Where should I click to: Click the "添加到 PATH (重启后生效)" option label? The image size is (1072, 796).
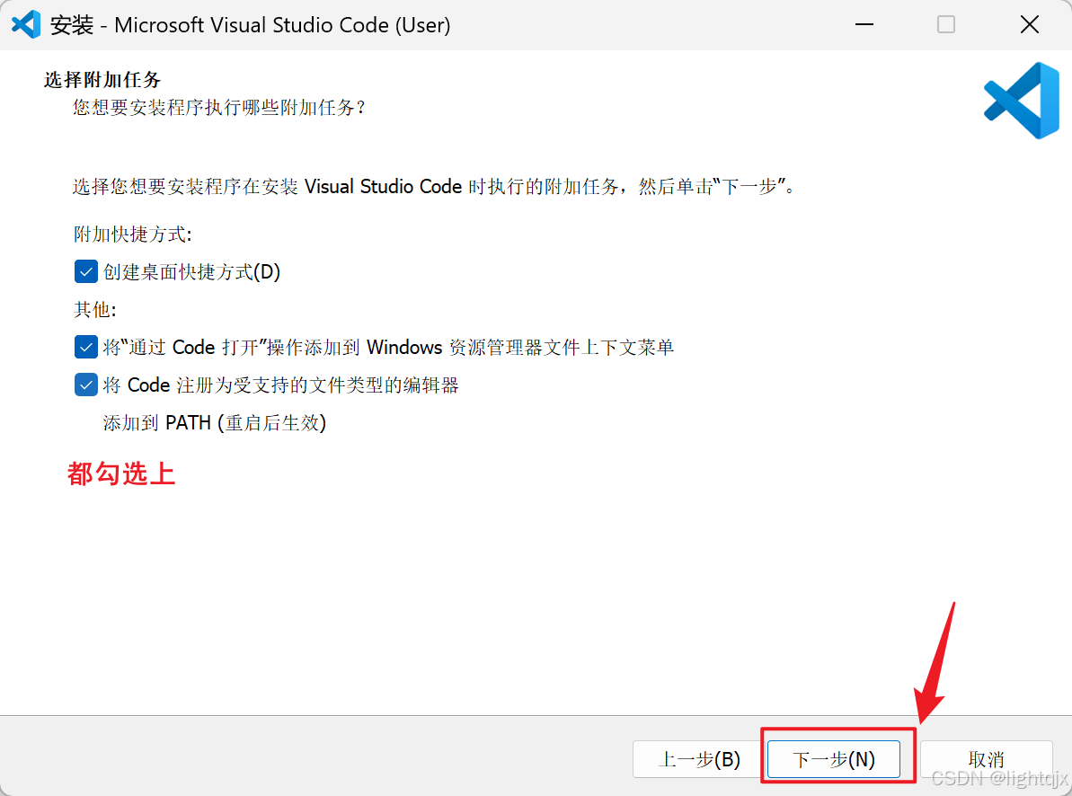pos(214,422)
